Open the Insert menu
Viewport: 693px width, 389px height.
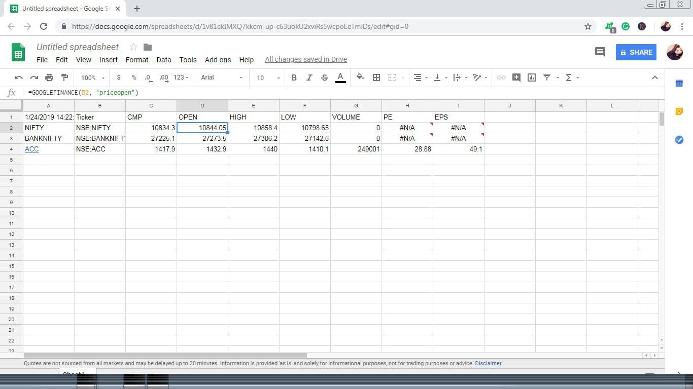coord(109,60)
